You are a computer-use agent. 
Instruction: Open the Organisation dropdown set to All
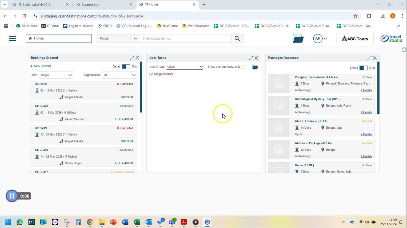coord(120,75)
